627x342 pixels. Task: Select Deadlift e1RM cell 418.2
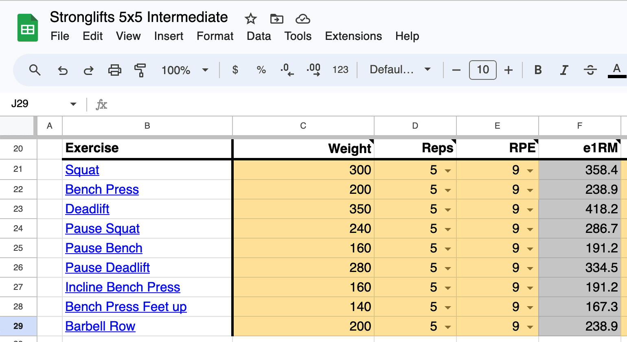tap(579, 209)
